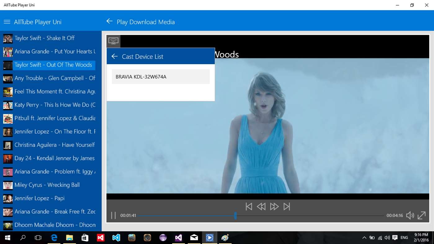This screenshot has width=434, height=244.
Task: Open Paint app from taskbar
Action: coord(225,238)
